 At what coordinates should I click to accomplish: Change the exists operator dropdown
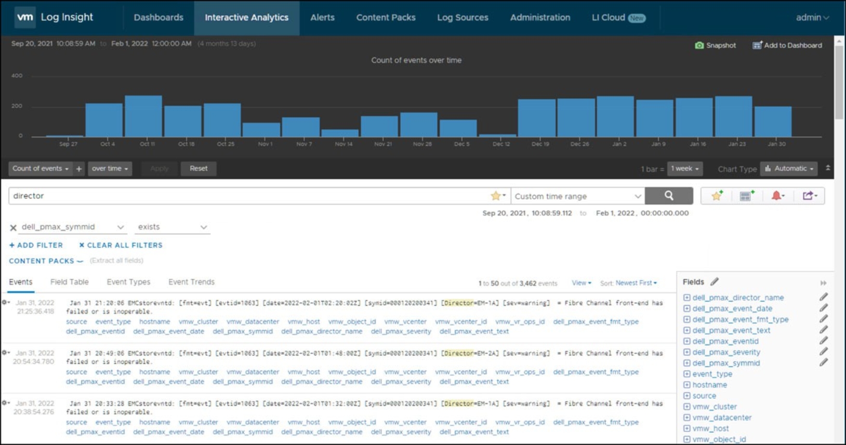click(173, 227)
